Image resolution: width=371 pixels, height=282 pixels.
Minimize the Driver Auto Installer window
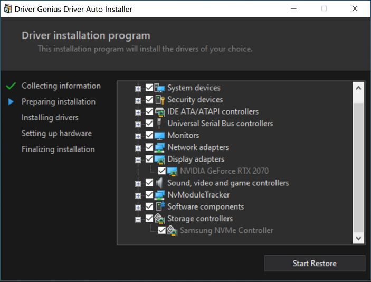tap(293, 9)
